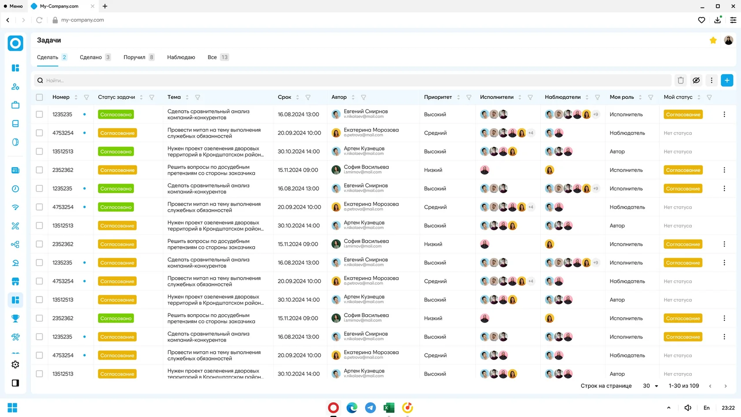Open the filter for the Номер column
Viewport: 741px width, 417px height.
click(x=86, y=97)
